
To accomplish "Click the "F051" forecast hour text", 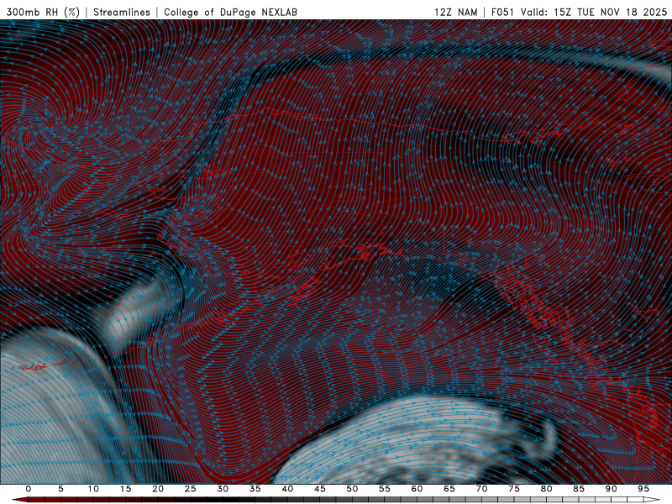I will (x=502, y=12).
